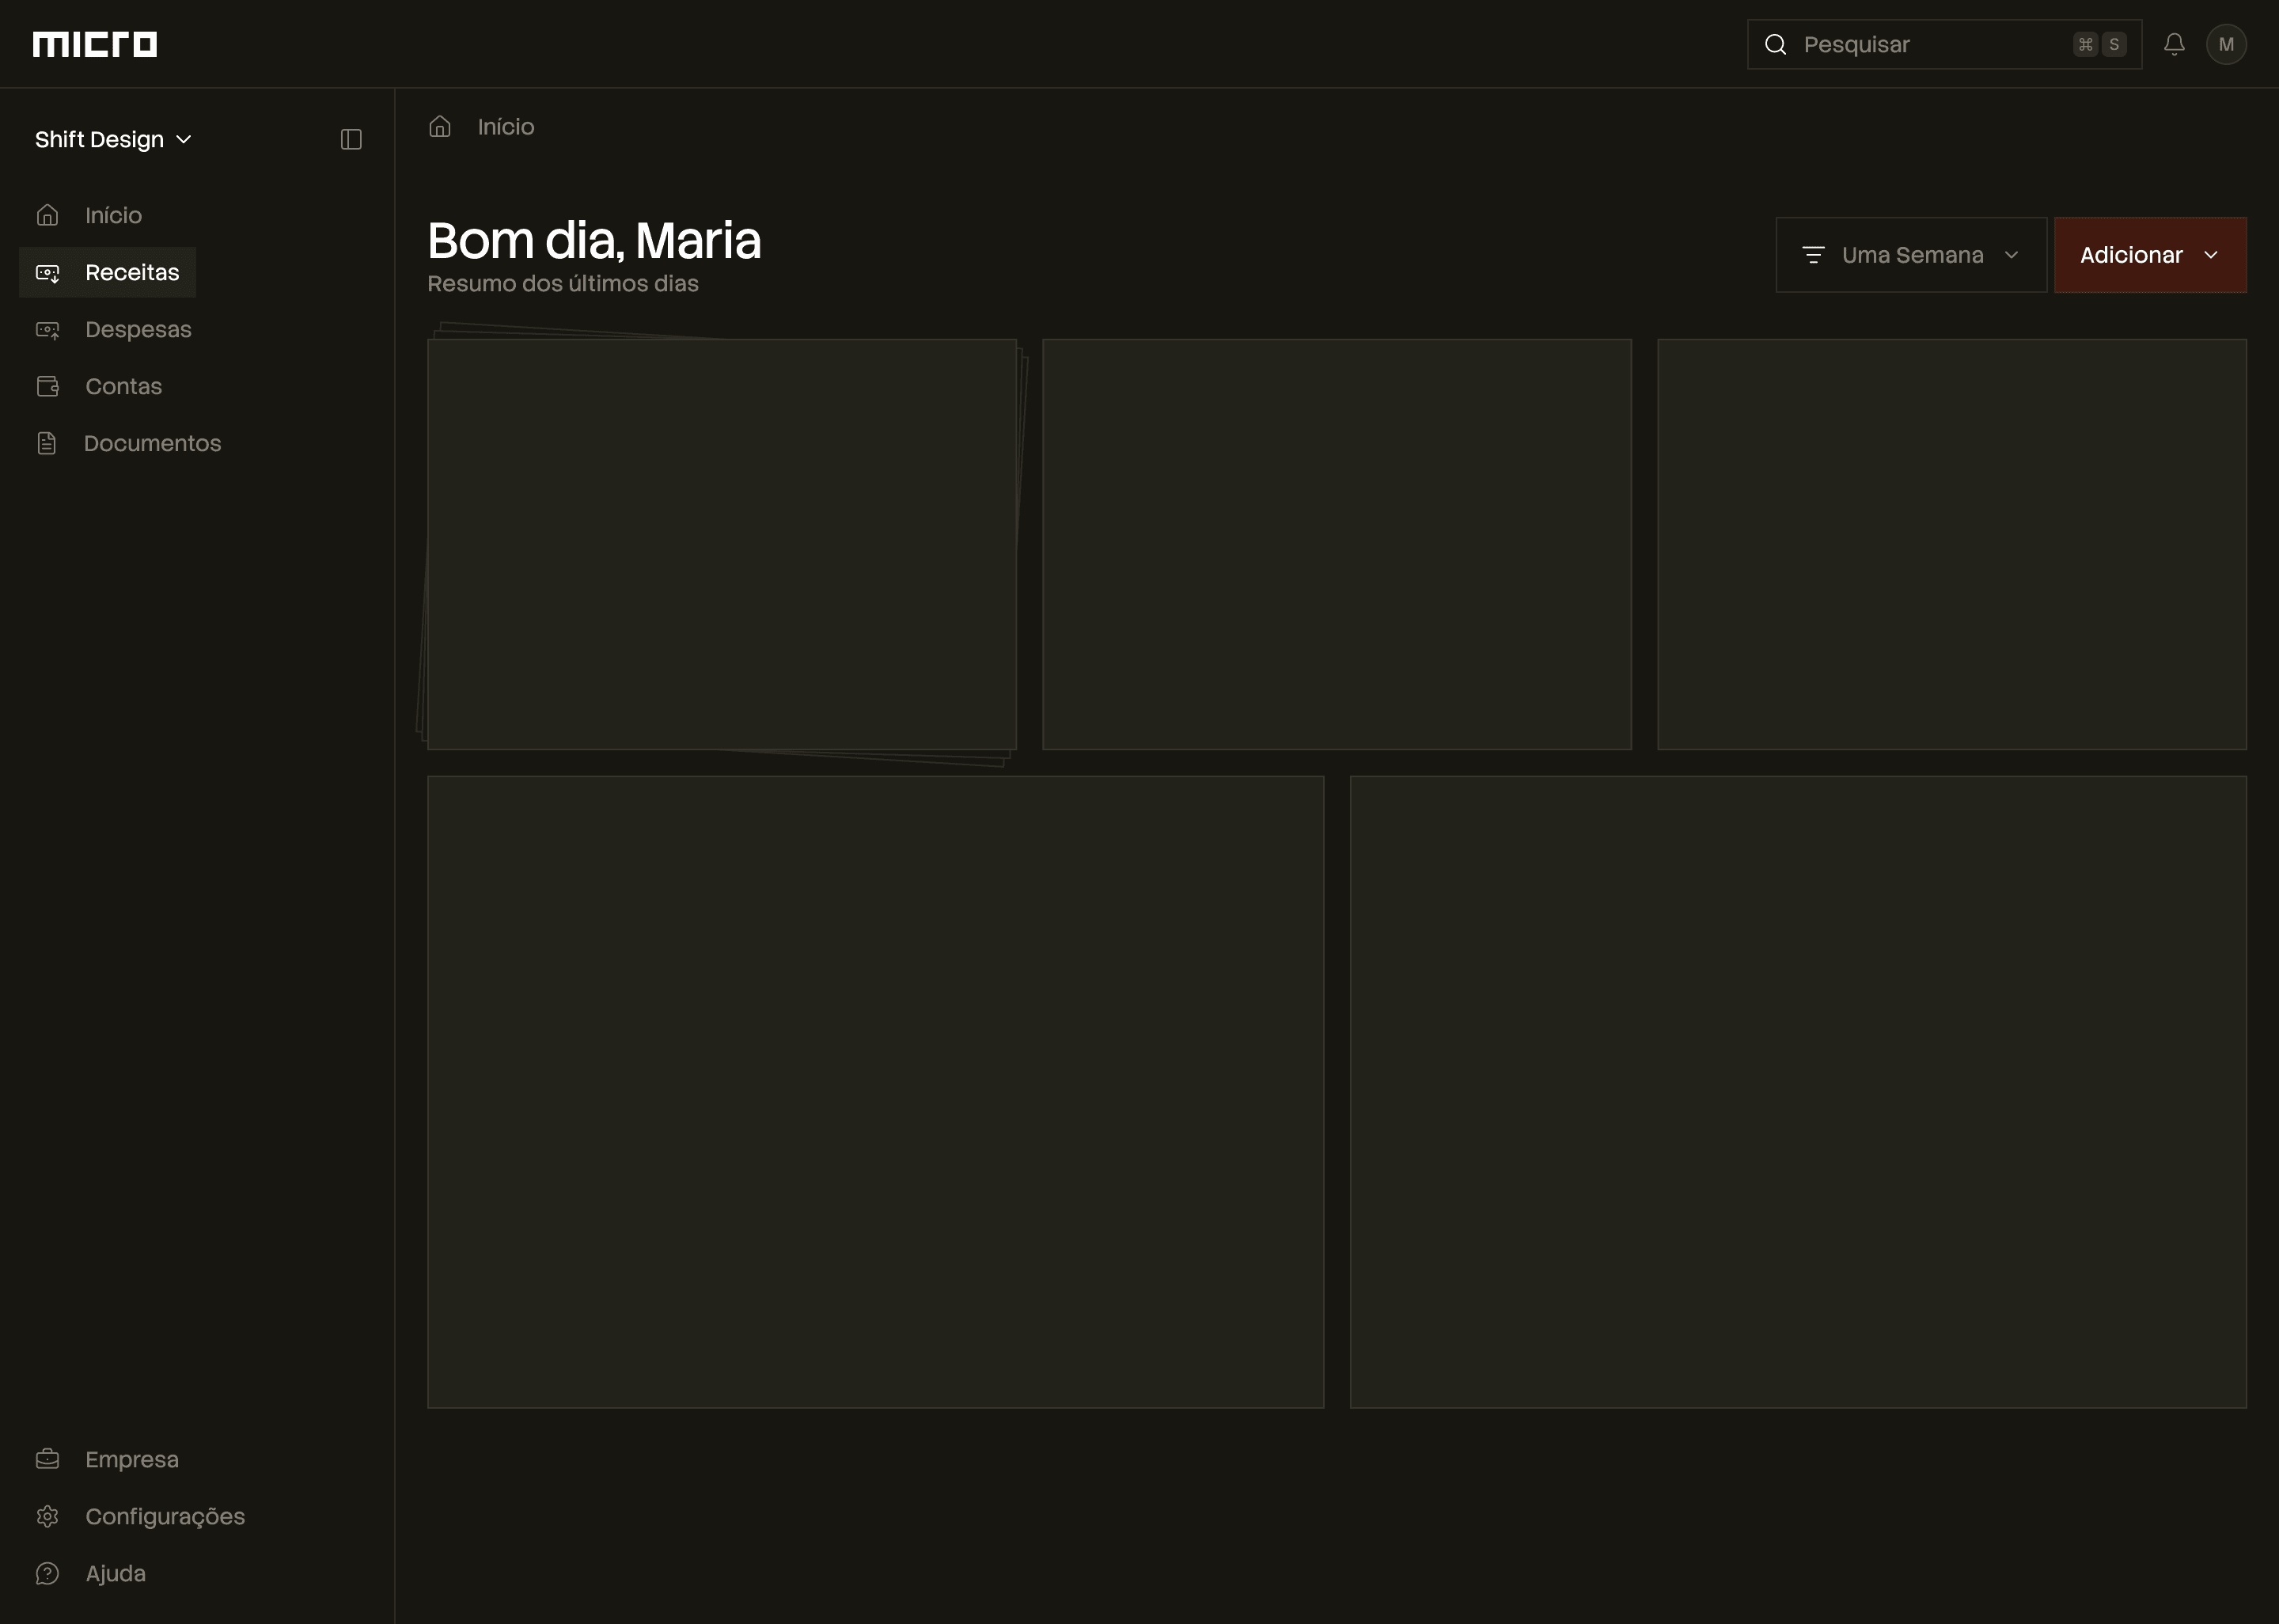Click the stacked first summary card
2279x1624 pixels.
[x=722, y=544]
